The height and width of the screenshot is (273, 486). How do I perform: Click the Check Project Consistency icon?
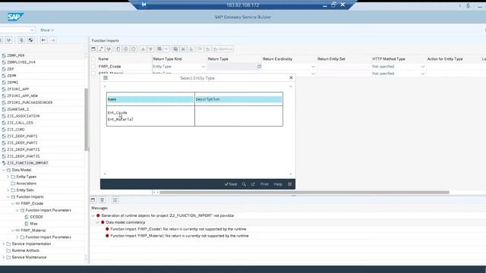point(21,40)
